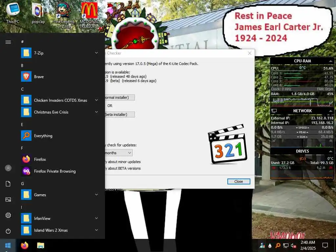Click the CPU 51.6% usage value
The width and height of the screenshot is (336, 252).
pos(328,68)
